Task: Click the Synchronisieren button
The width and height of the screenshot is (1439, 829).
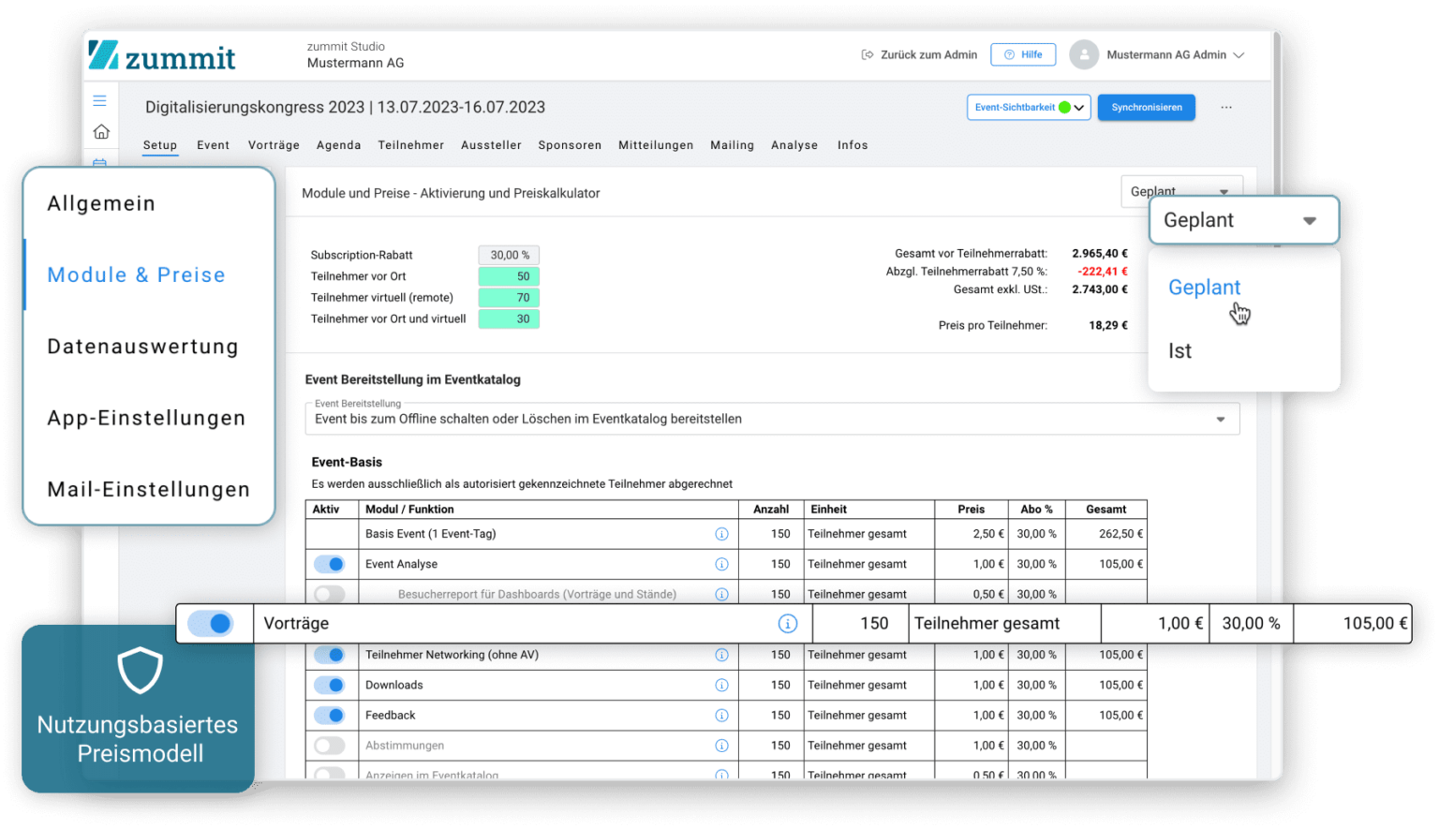Action: (x=1146, y=107)
